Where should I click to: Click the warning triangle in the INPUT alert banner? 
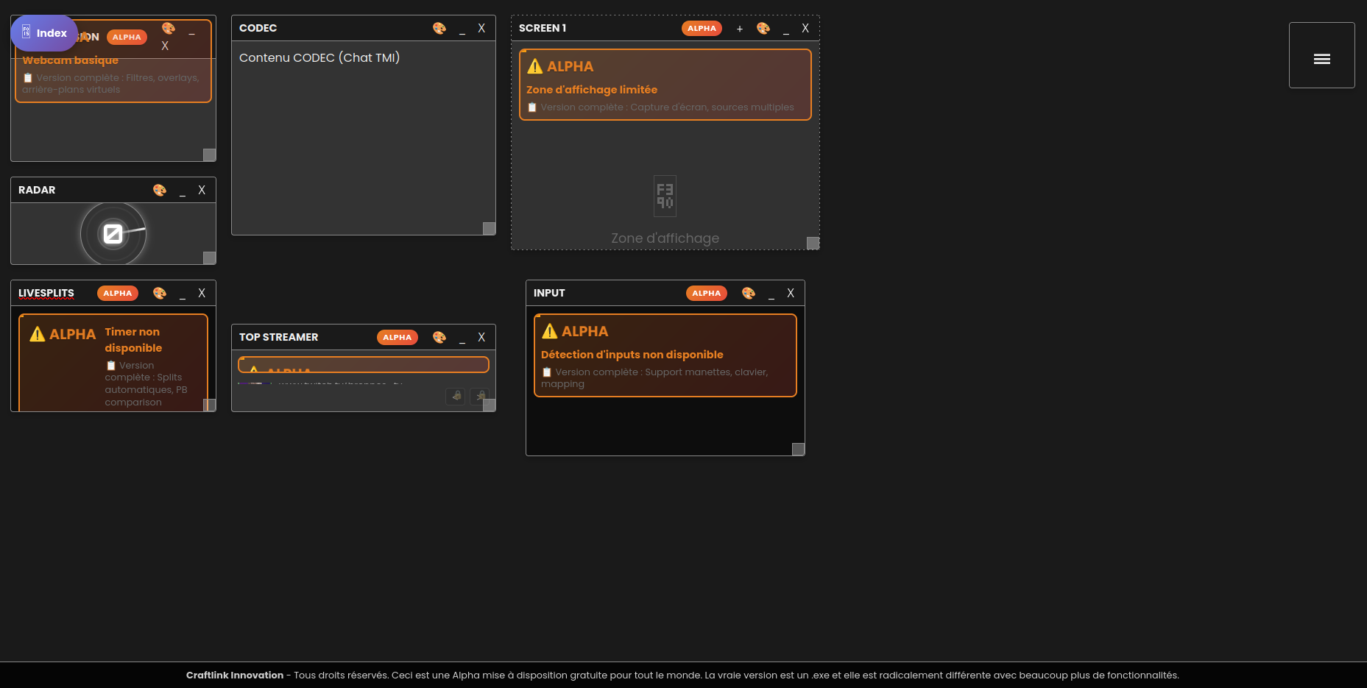pos(548,331)
